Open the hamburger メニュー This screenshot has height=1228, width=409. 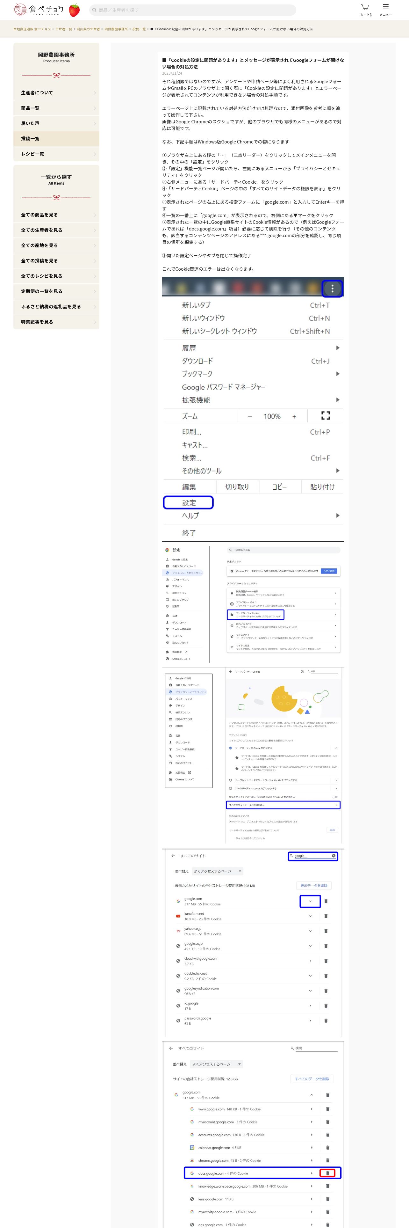386,10
